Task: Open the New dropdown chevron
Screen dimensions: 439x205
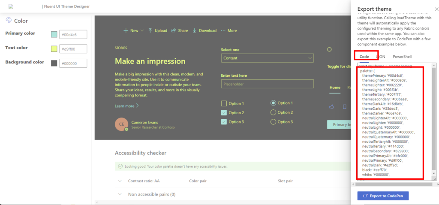Action: click(142, 30)
